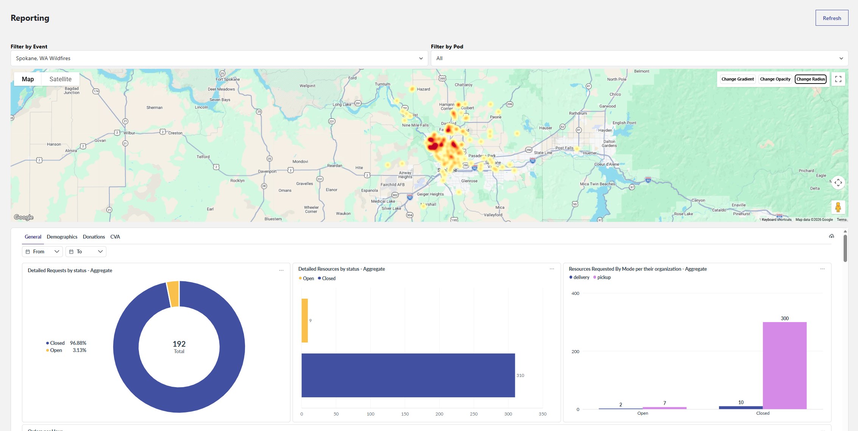858x431 pixels.
Task: Click the Closed bar showing 310
Action: tap(408, 375)
